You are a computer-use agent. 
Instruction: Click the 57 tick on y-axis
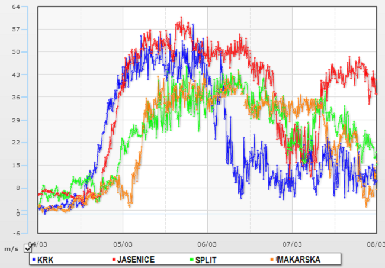[16, 30]
